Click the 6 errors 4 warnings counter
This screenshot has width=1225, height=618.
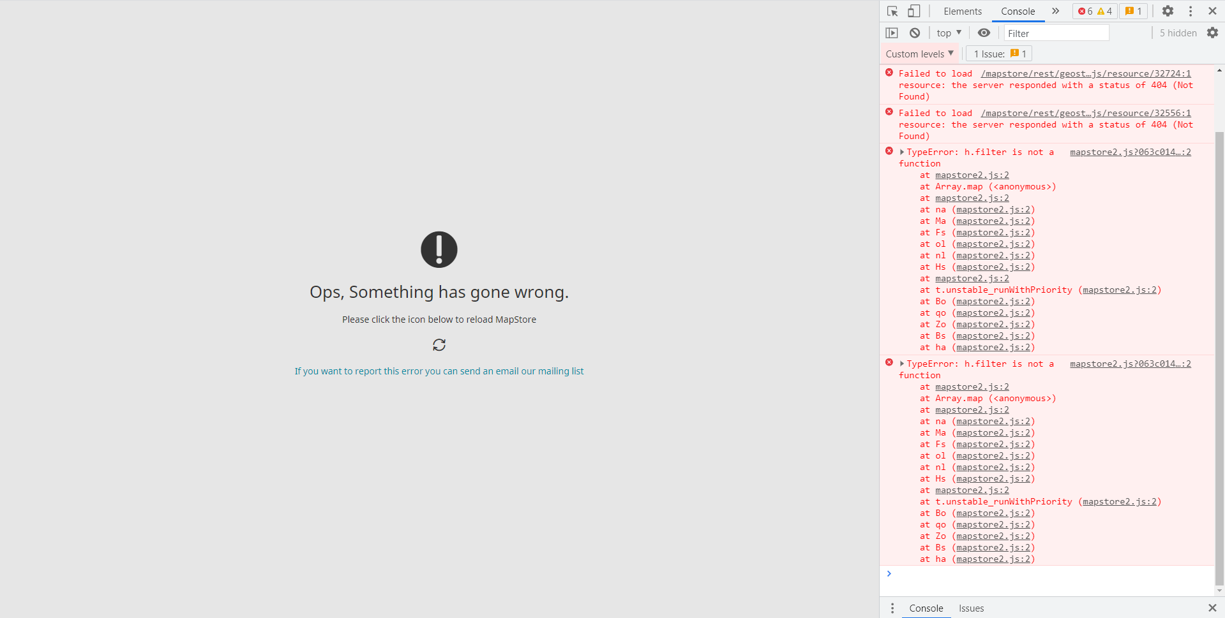[1095, 11]
